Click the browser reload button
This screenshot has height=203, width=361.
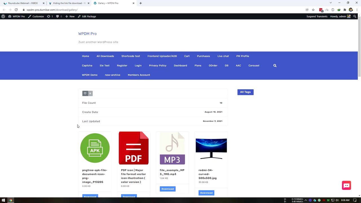coord(16,10)
